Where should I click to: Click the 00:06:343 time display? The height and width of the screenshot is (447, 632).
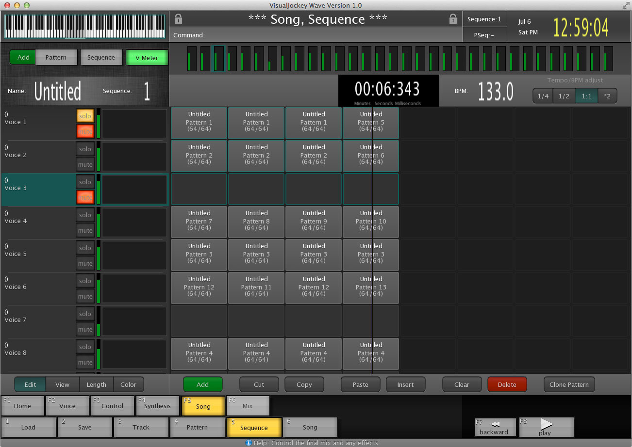pos(387,89)
